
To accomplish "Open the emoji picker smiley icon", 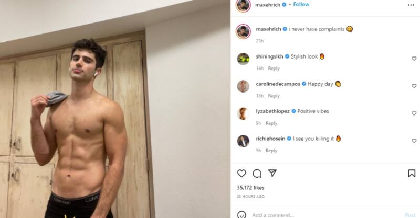I will (241, 215).
